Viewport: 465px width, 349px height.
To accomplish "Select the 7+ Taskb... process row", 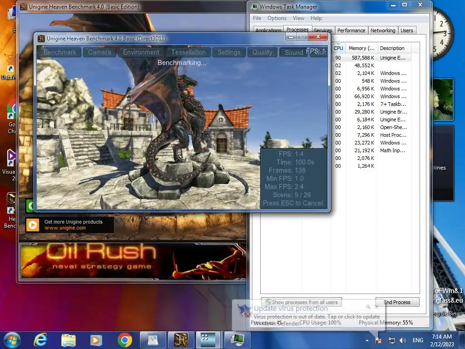I will [x=371, y=104].
